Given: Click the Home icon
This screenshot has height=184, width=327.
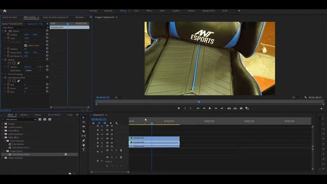Looking at the screenshot, I should coord(5,11).
